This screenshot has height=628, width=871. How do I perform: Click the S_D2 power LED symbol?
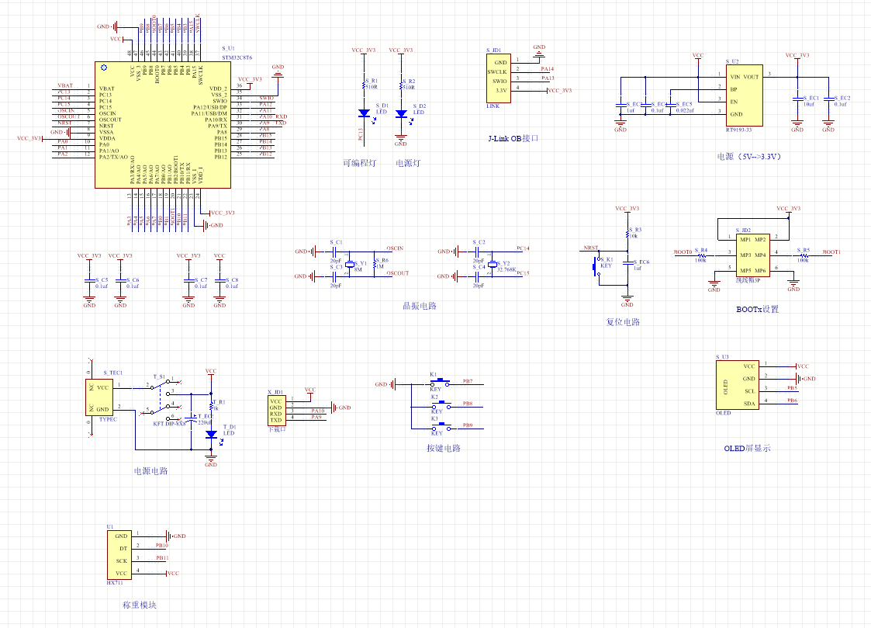pos(400,113)
